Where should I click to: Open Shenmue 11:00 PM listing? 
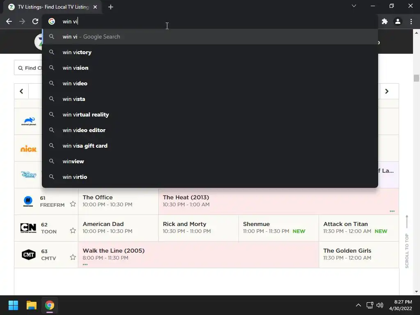[x=278, y=228]
